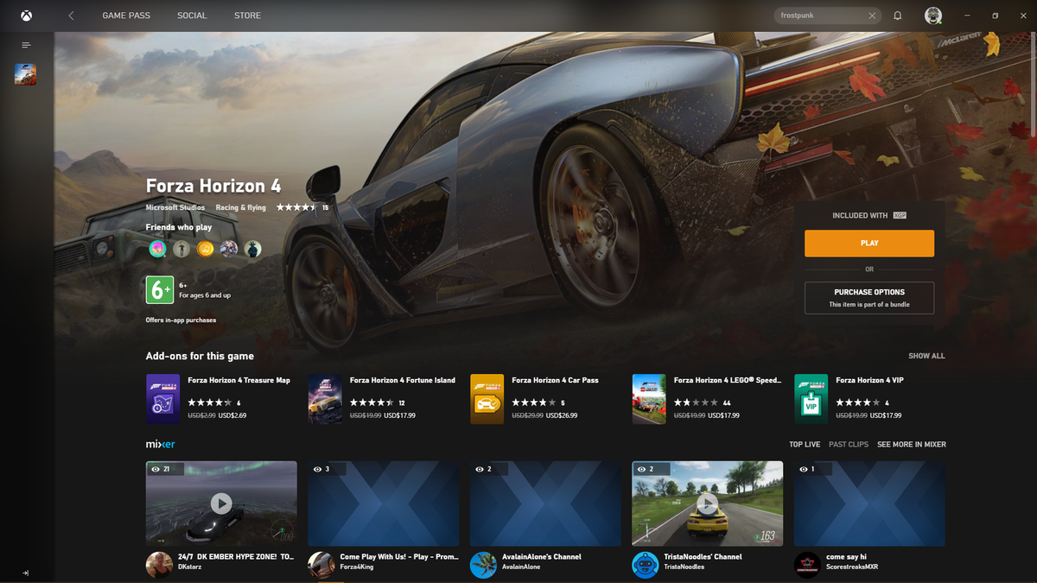Viewport: 1037px width, 583px height.
Task: Click the 6+ age rating badge
Action: [160, 290]
